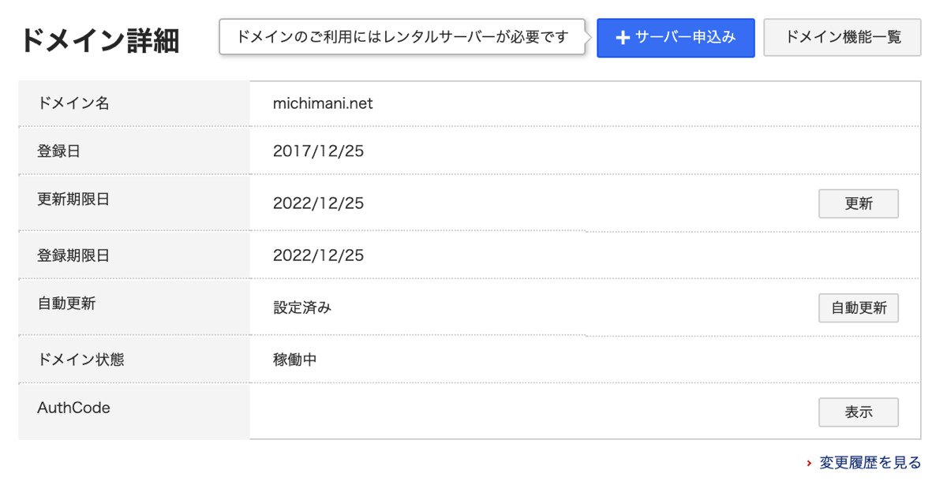Open ドメイン機能一覧 to view domain functions
947x492 pixels.
point(842,37)
